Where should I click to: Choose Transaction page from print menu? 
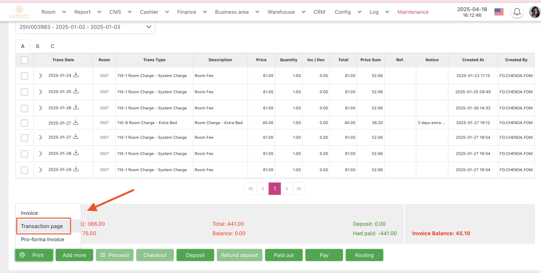[42, 227]
